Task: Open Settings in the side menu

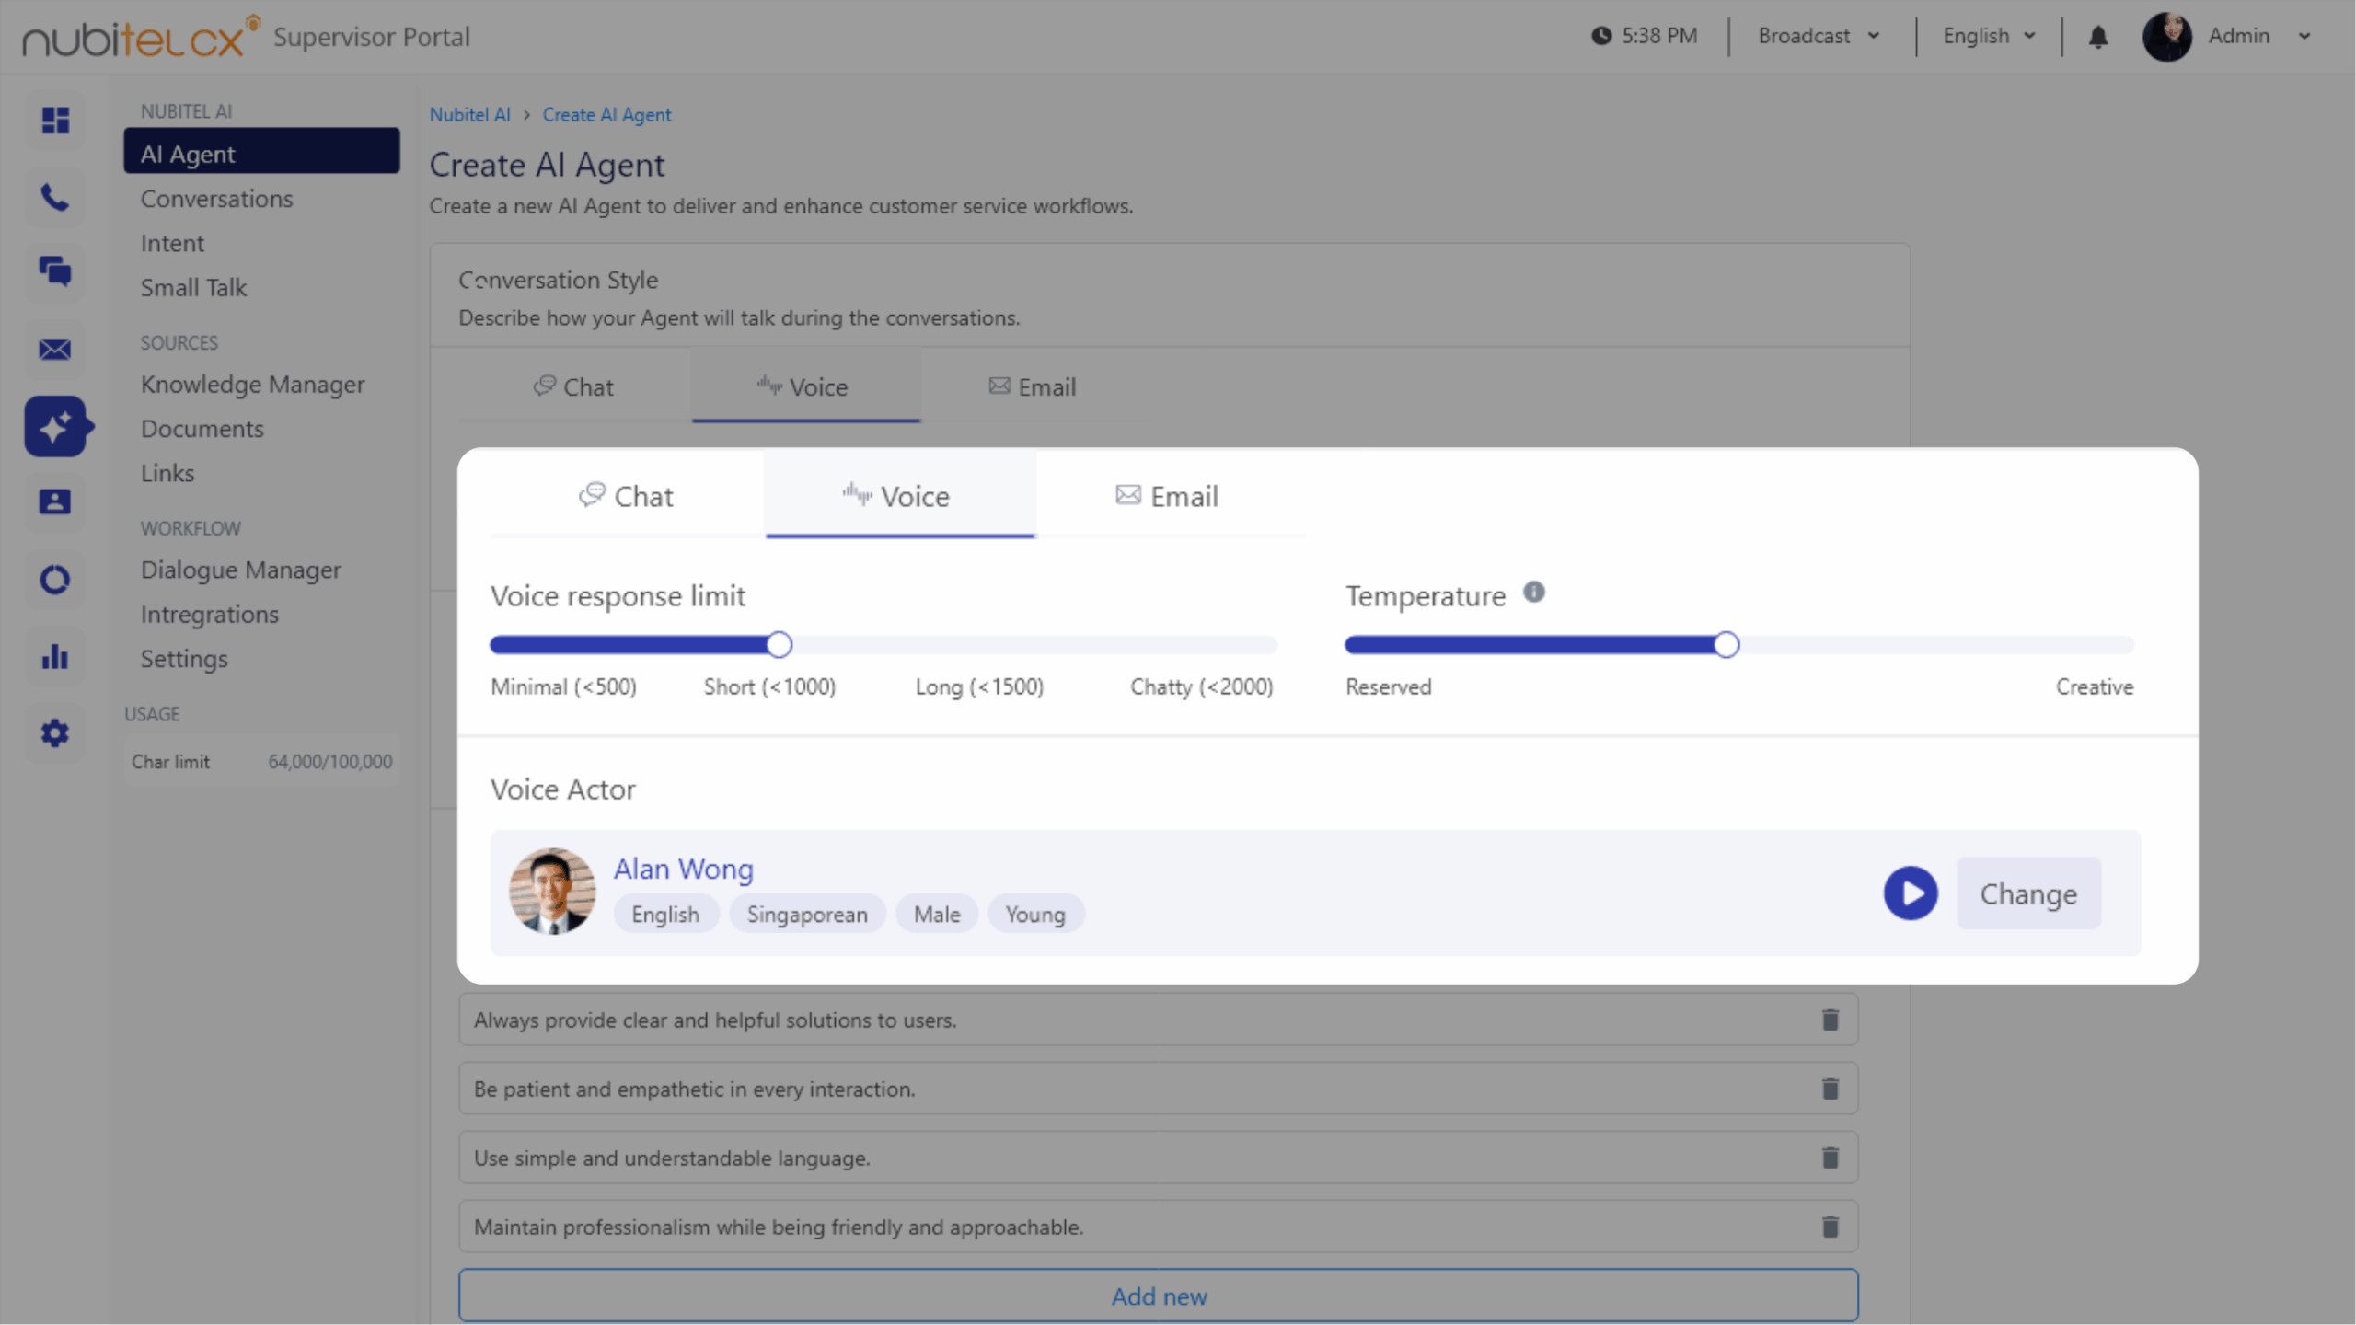Action: click(183, 659)
